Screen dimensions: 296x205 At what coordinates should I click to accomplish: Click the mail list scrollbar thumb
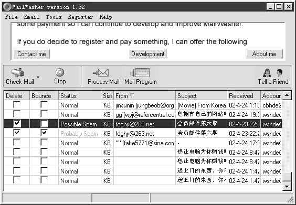point(287,177)
